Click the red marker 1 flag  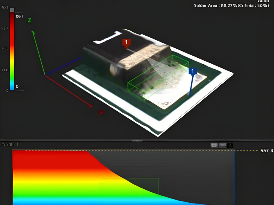coord(126,42)
